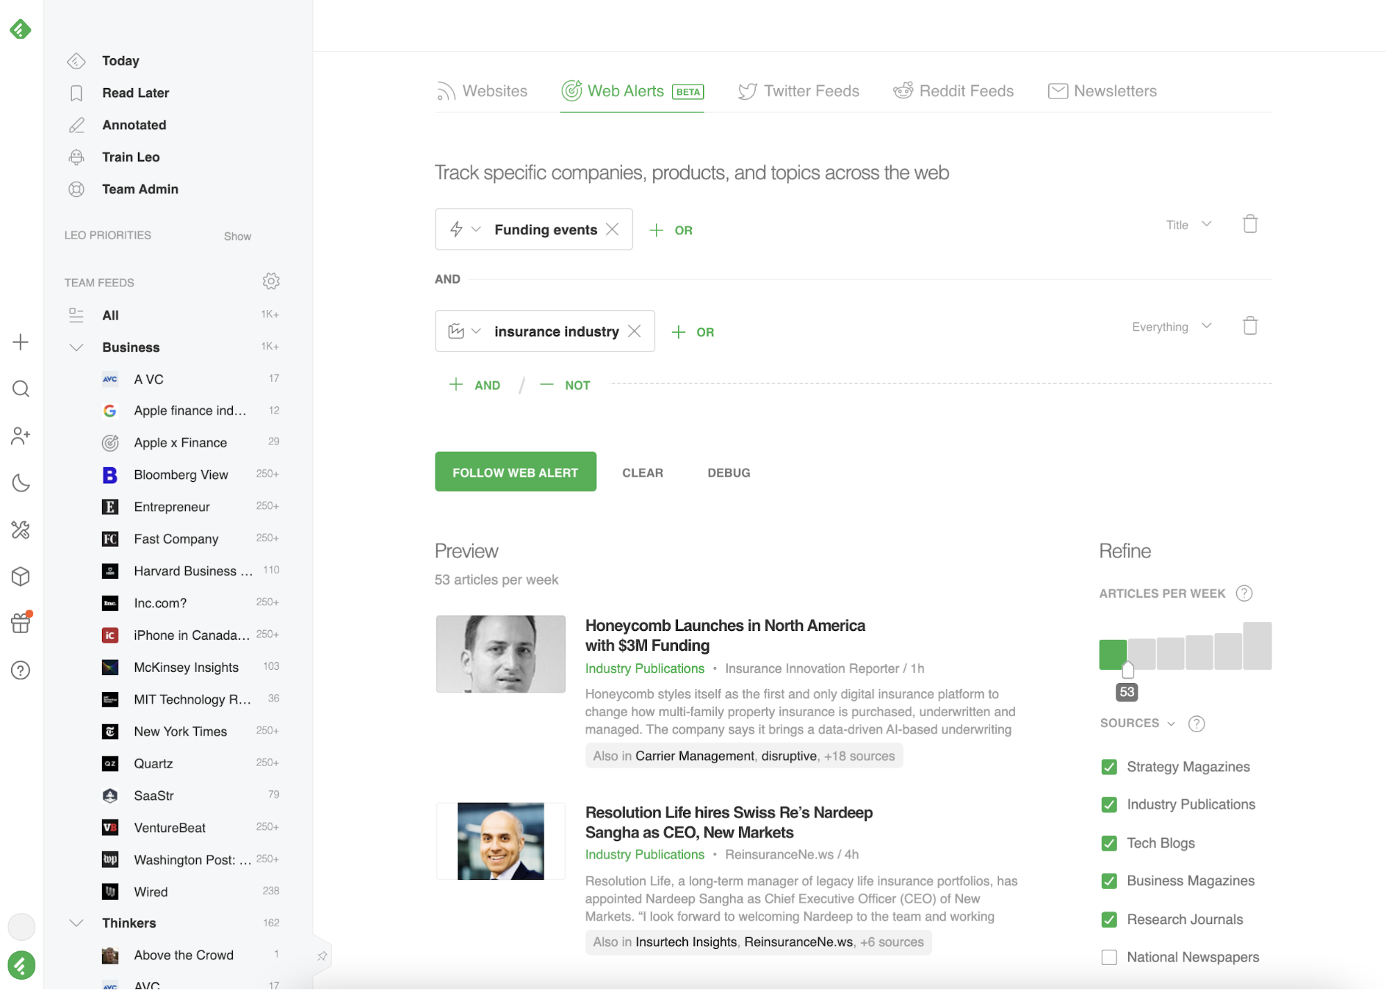Open the user avatar circle

(x=21, y=926)
